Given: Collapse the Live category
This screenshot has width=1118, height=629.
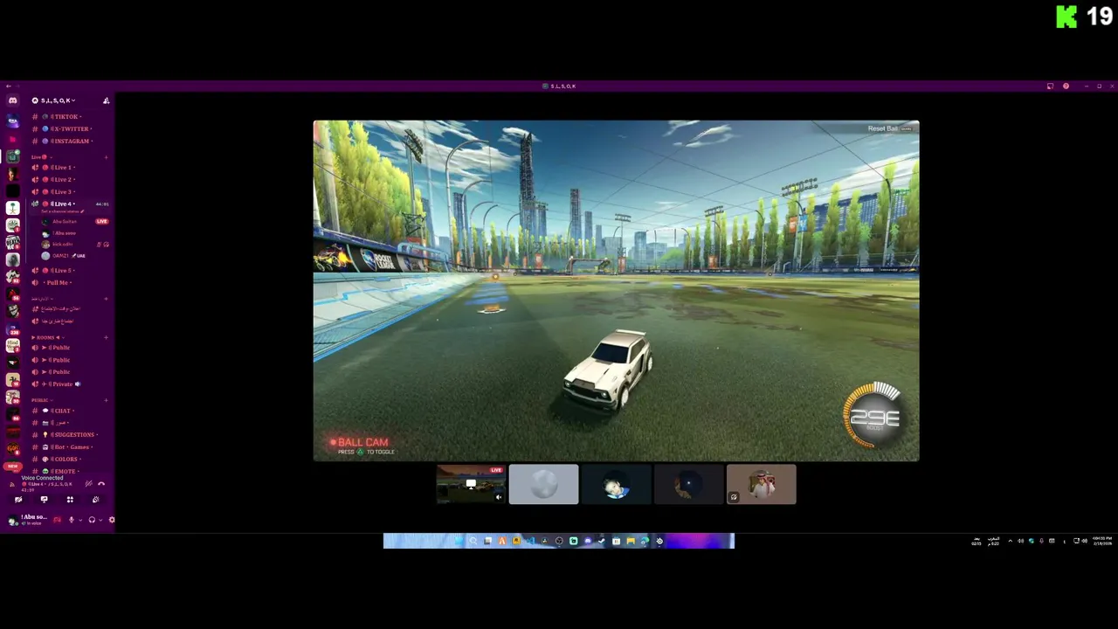Looking at the screenshot, I should click(40, 157).
